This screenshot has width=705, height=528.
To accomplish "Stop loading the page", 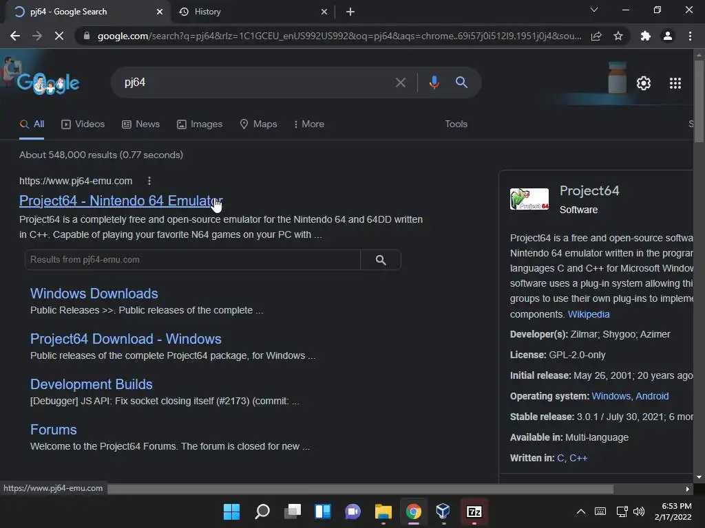I will 59,36.
